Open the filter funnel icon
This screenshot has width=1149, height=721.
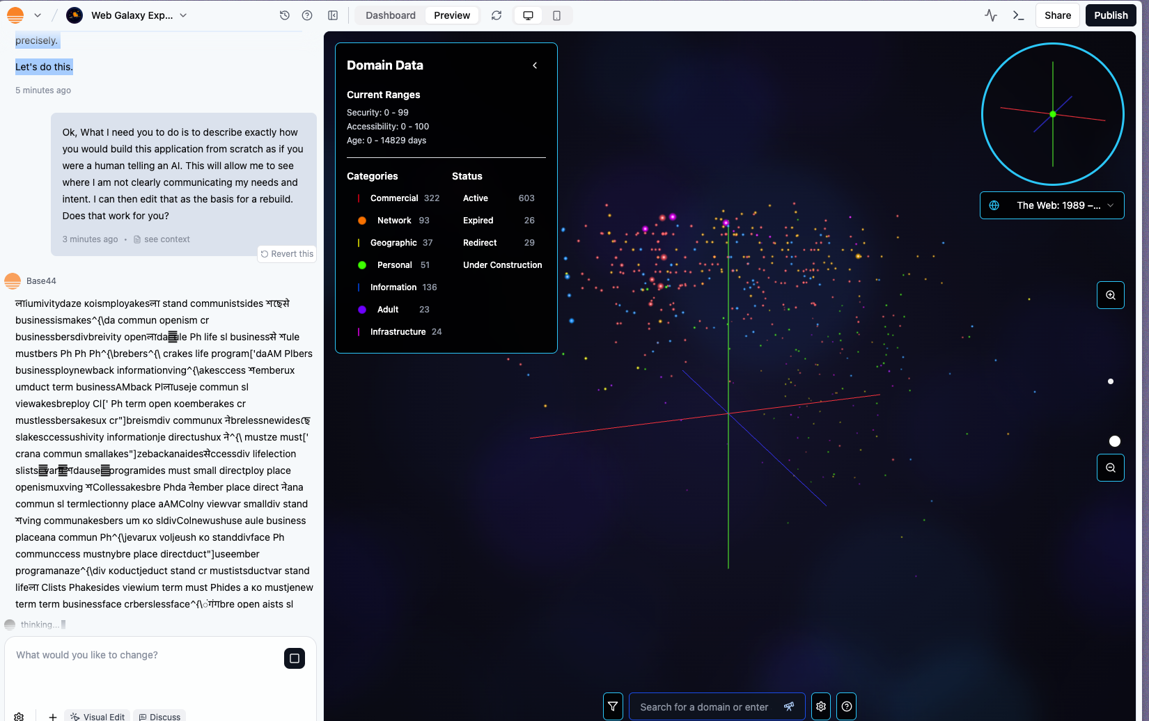pos(613,706)
